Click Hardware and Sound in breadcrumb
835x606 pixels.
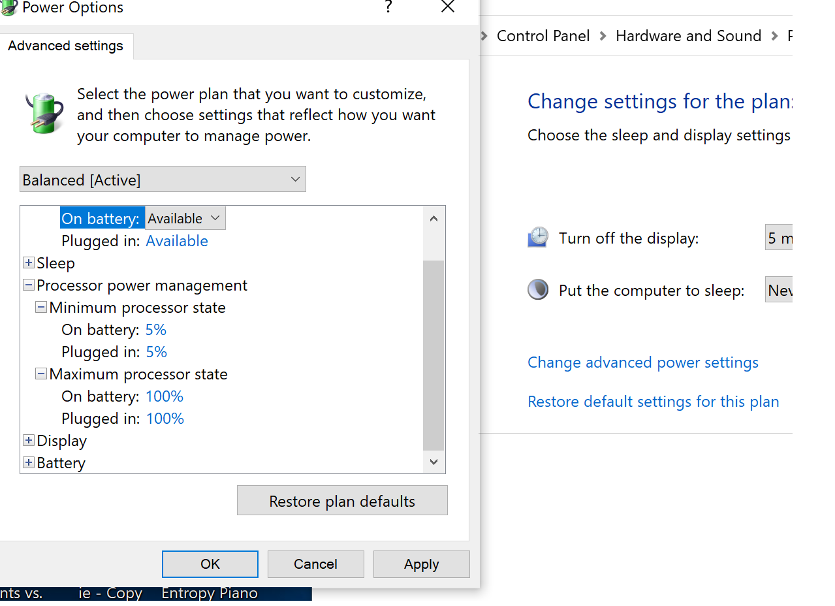pyautogui.click(x=688, y=36)
